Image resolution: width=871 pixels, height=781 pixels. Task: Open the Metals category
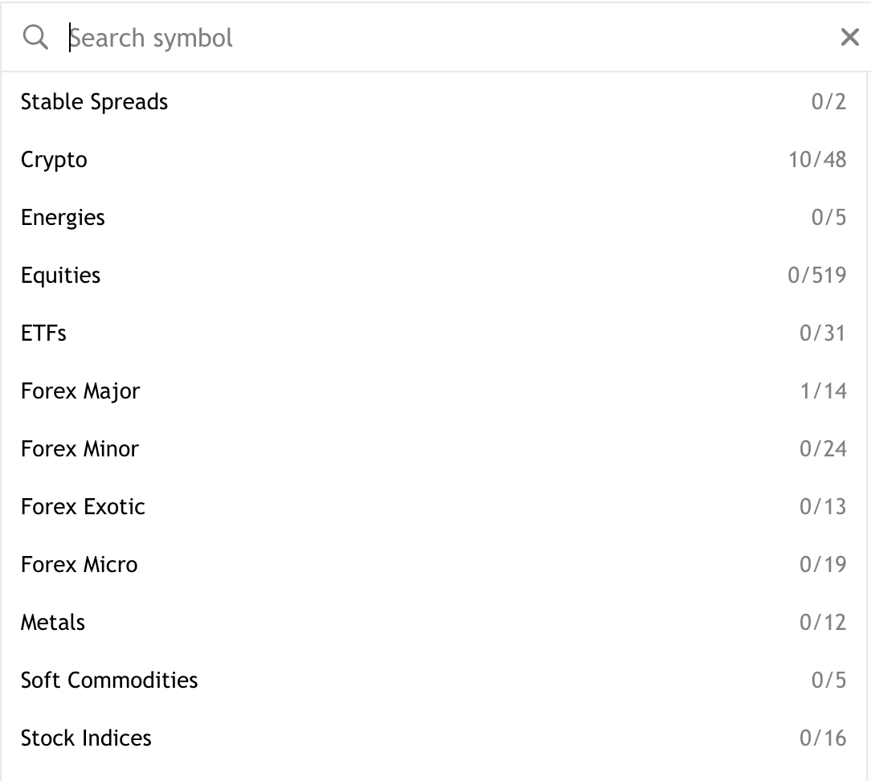[52, 622]
